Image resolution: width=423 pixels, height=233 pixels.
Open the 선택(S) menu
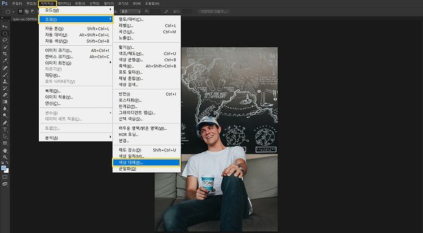pyautogui.click(x=94, y=4)
